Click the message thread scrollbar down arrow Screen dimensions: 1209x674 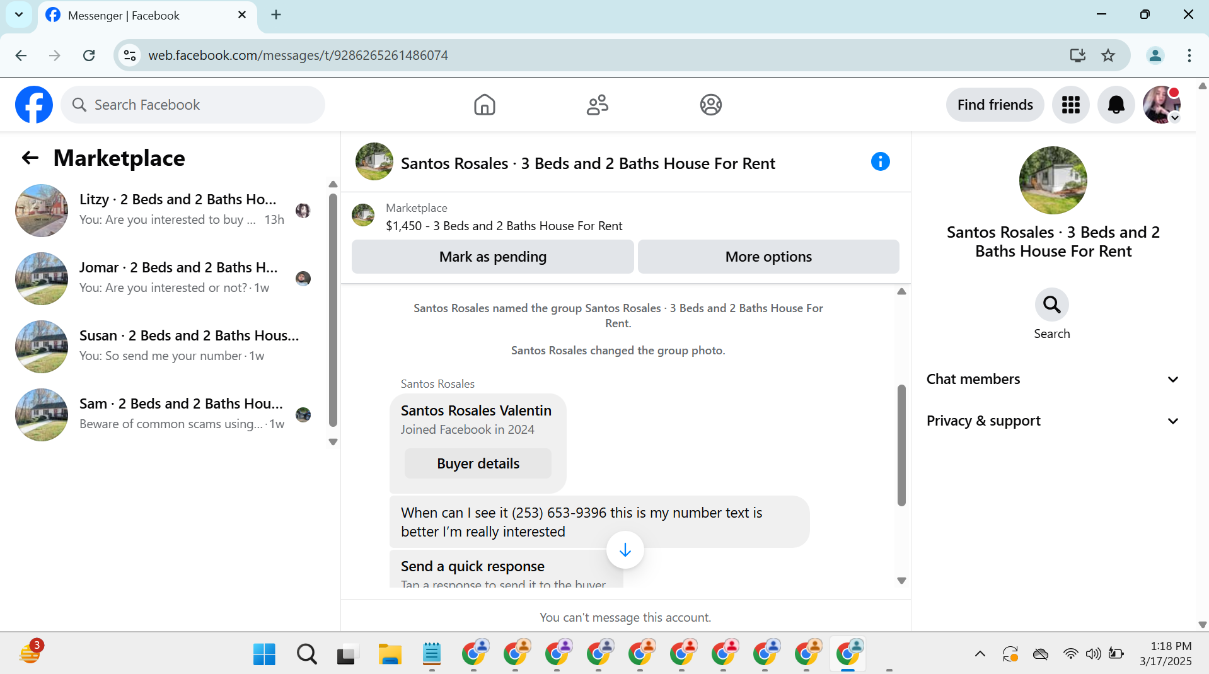[x=902, y=581]
